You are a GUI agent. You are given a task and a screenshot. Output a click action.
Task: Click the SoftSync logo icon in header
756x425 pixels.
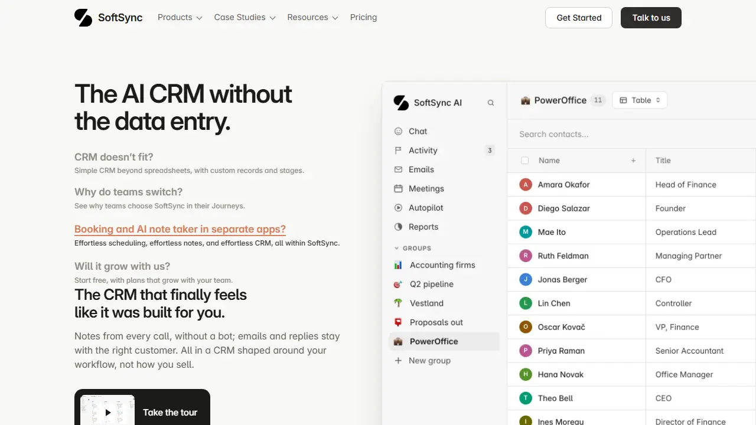tap(83, 18)
